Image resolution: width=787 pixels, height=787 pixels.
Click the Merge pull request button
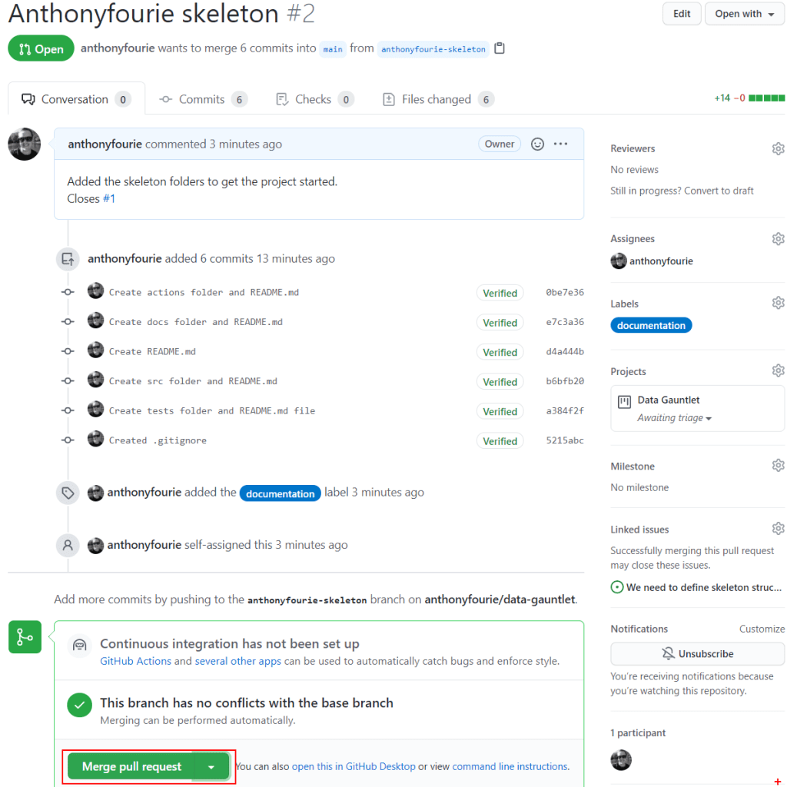(x=131, y=766)
